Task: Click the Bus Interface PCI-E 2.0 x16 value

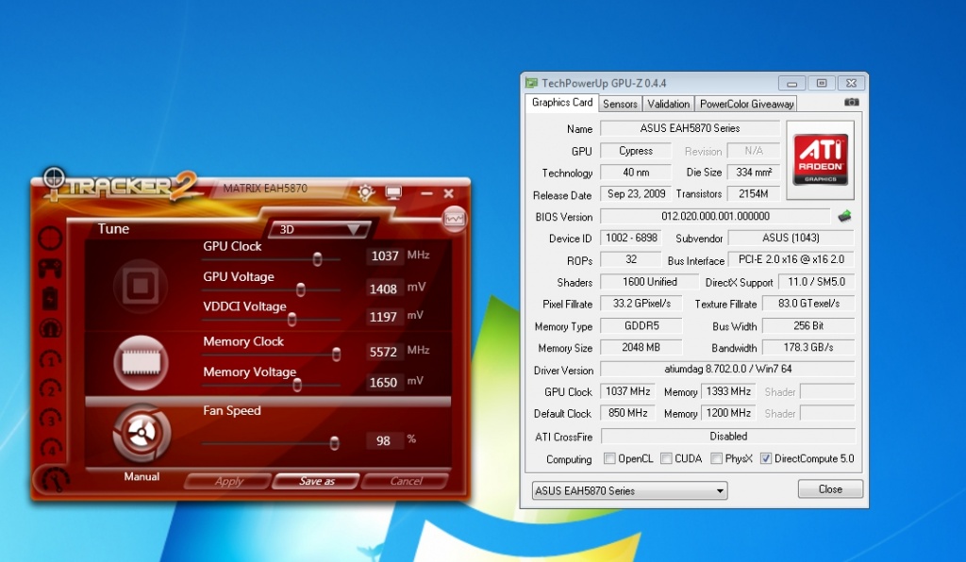Action: click(791, 259)
